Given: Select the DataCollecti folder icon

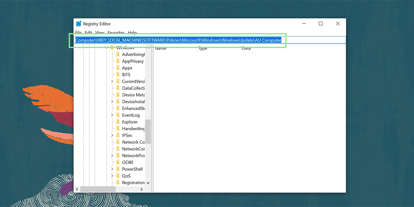Looking at the screenshot, I should [x=118, y=88].
